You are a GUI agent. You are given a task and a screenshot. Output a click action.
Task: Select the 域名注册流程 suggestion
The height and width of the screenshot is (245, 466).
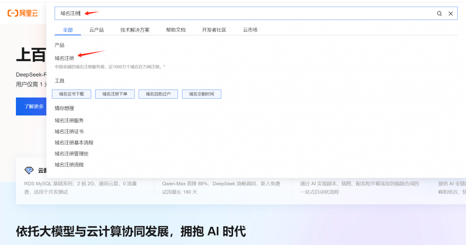69,165
